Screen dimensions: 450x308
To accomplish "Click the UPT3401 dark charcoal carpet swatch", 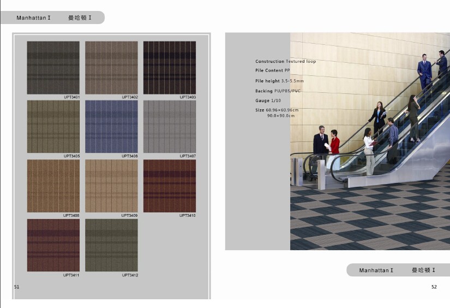I will [x=53, y=67].
